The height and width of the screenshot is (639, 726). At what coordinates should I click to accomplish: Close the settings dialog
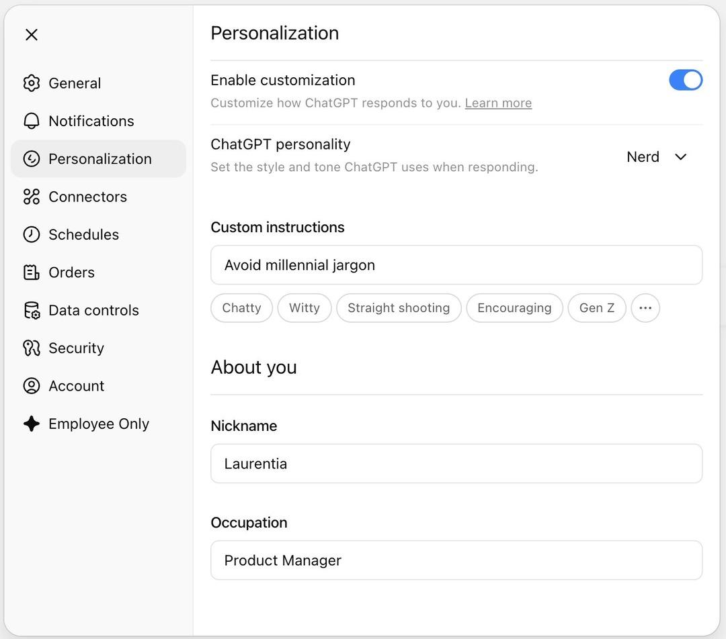tap(32, 35)
